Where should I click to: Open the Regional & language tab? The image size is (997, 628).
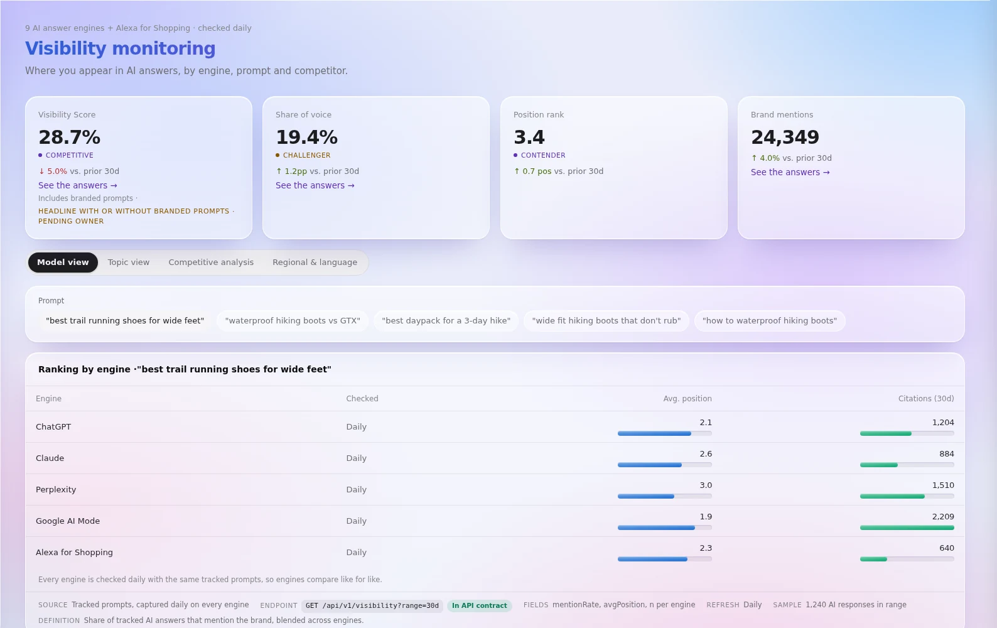[x=315, y=263]
